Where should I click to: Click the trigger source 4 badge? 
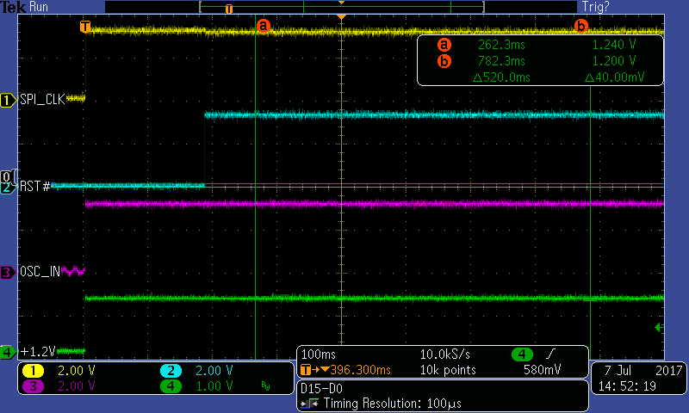point(522,354)
